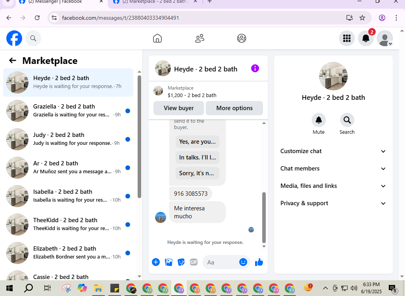Click the large listing thumbnail in info panel
The height and width of the screenshot is (296, 405).
pos(333,76)
